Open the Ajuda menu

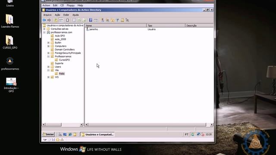tap(75, 15)
